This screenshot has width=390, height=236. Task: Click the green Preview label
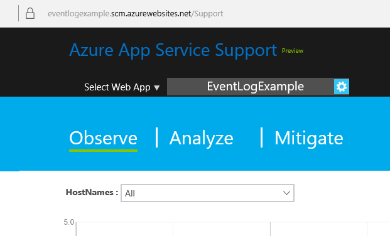[x=293, y=51]
